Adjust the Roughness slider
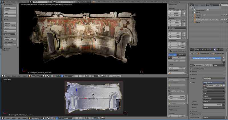 (212, 105)
